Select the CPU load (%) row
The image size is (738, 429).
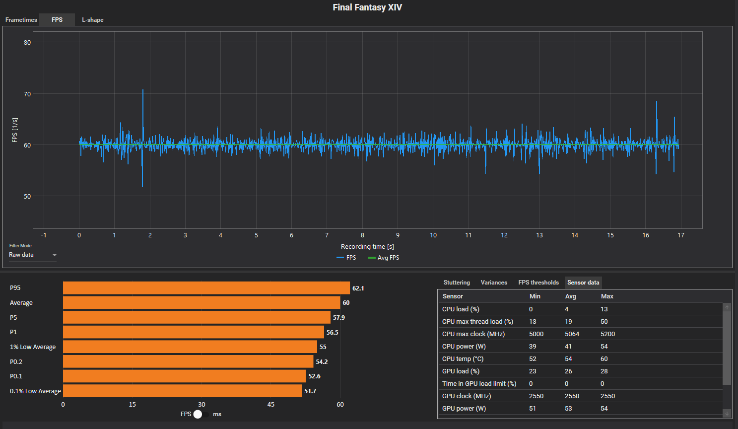coord(580,309)
